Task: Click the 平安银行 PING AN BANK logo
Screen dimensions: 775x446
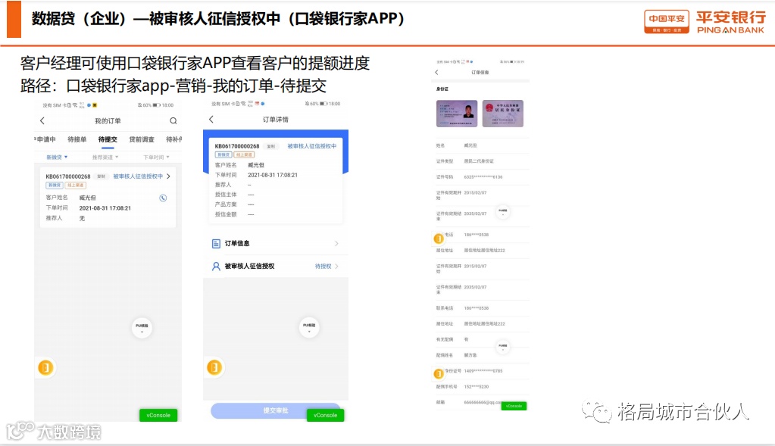Action: pyautogui.click(x=731, y=22)
